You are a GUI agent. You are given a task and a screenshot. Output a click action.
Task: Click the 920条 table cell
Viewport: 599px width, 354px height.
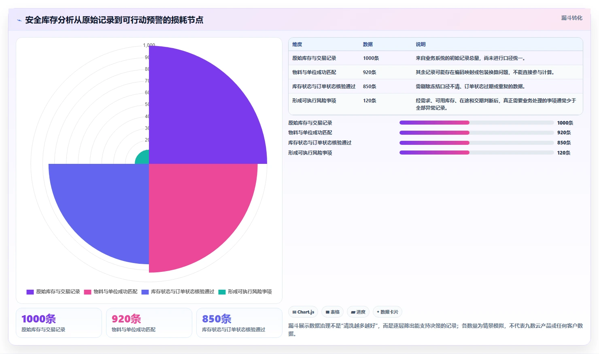click(370, 72)
